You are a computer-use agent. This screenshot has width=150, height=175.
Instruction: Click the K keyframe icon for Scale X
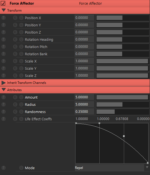point(15,61)
